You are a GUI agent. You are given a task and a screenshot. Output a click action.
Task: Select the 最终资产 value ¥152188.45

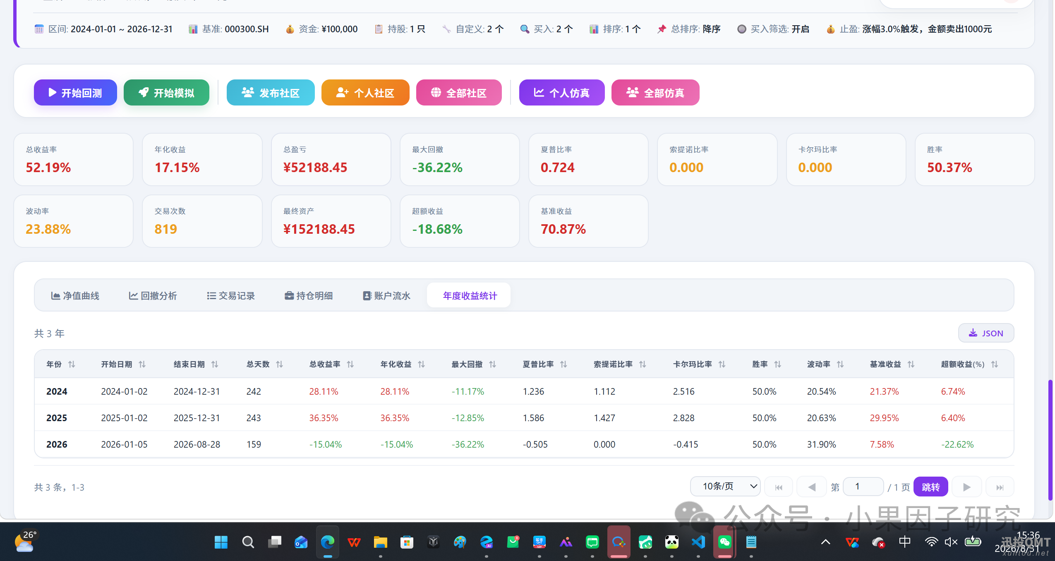point(319,229)
